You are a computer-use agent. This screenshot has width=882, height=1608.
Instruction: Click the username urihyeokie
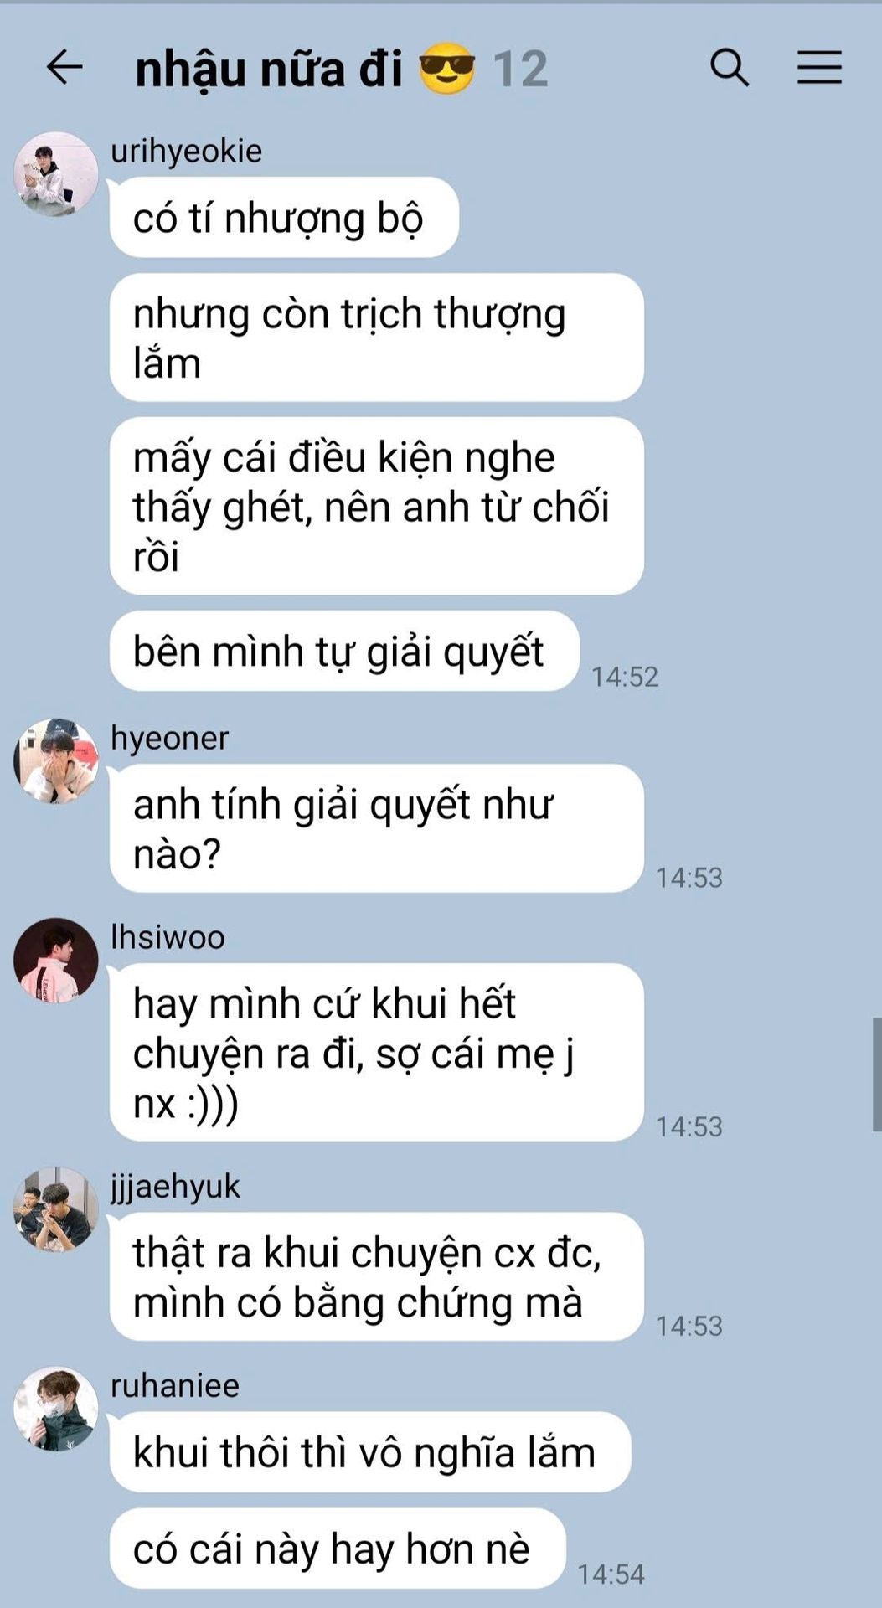tap(186, 151)
